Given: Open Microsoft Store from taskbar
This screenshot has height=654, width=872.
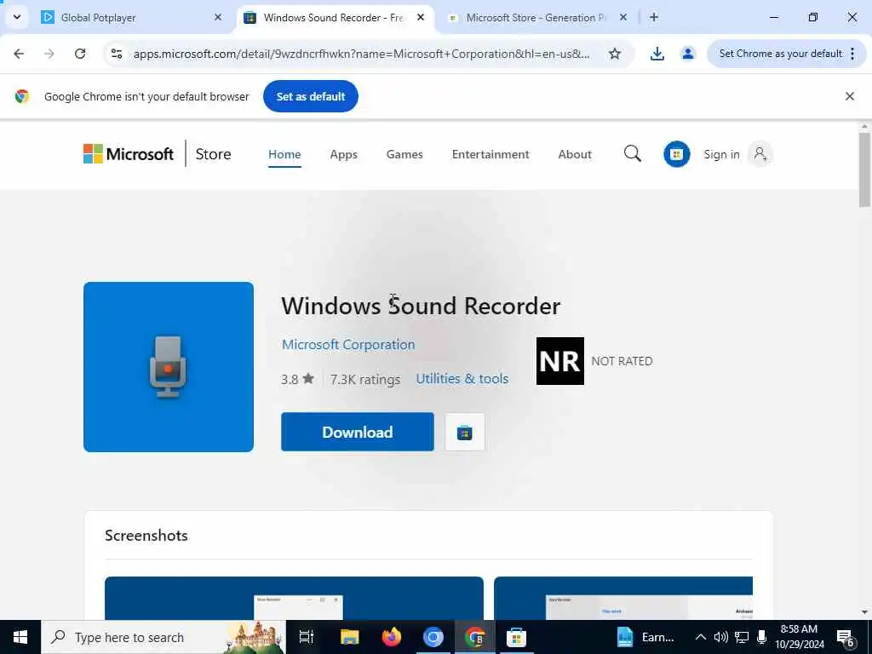Looking at the screenshot, I should pos(516,637).
